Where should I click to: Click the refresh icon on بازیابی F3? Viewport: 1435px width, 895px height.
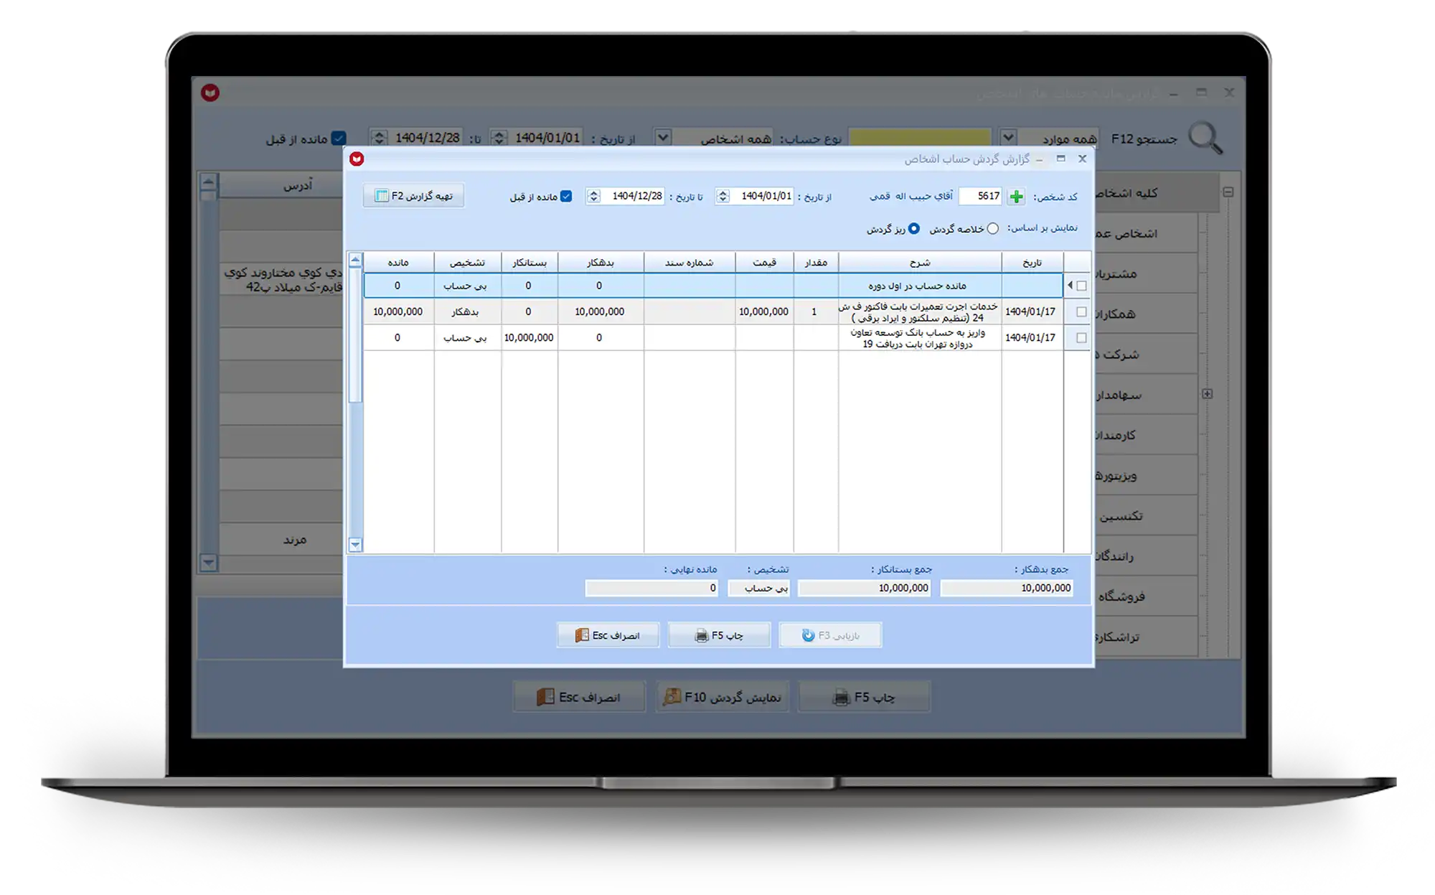[809, 636]
